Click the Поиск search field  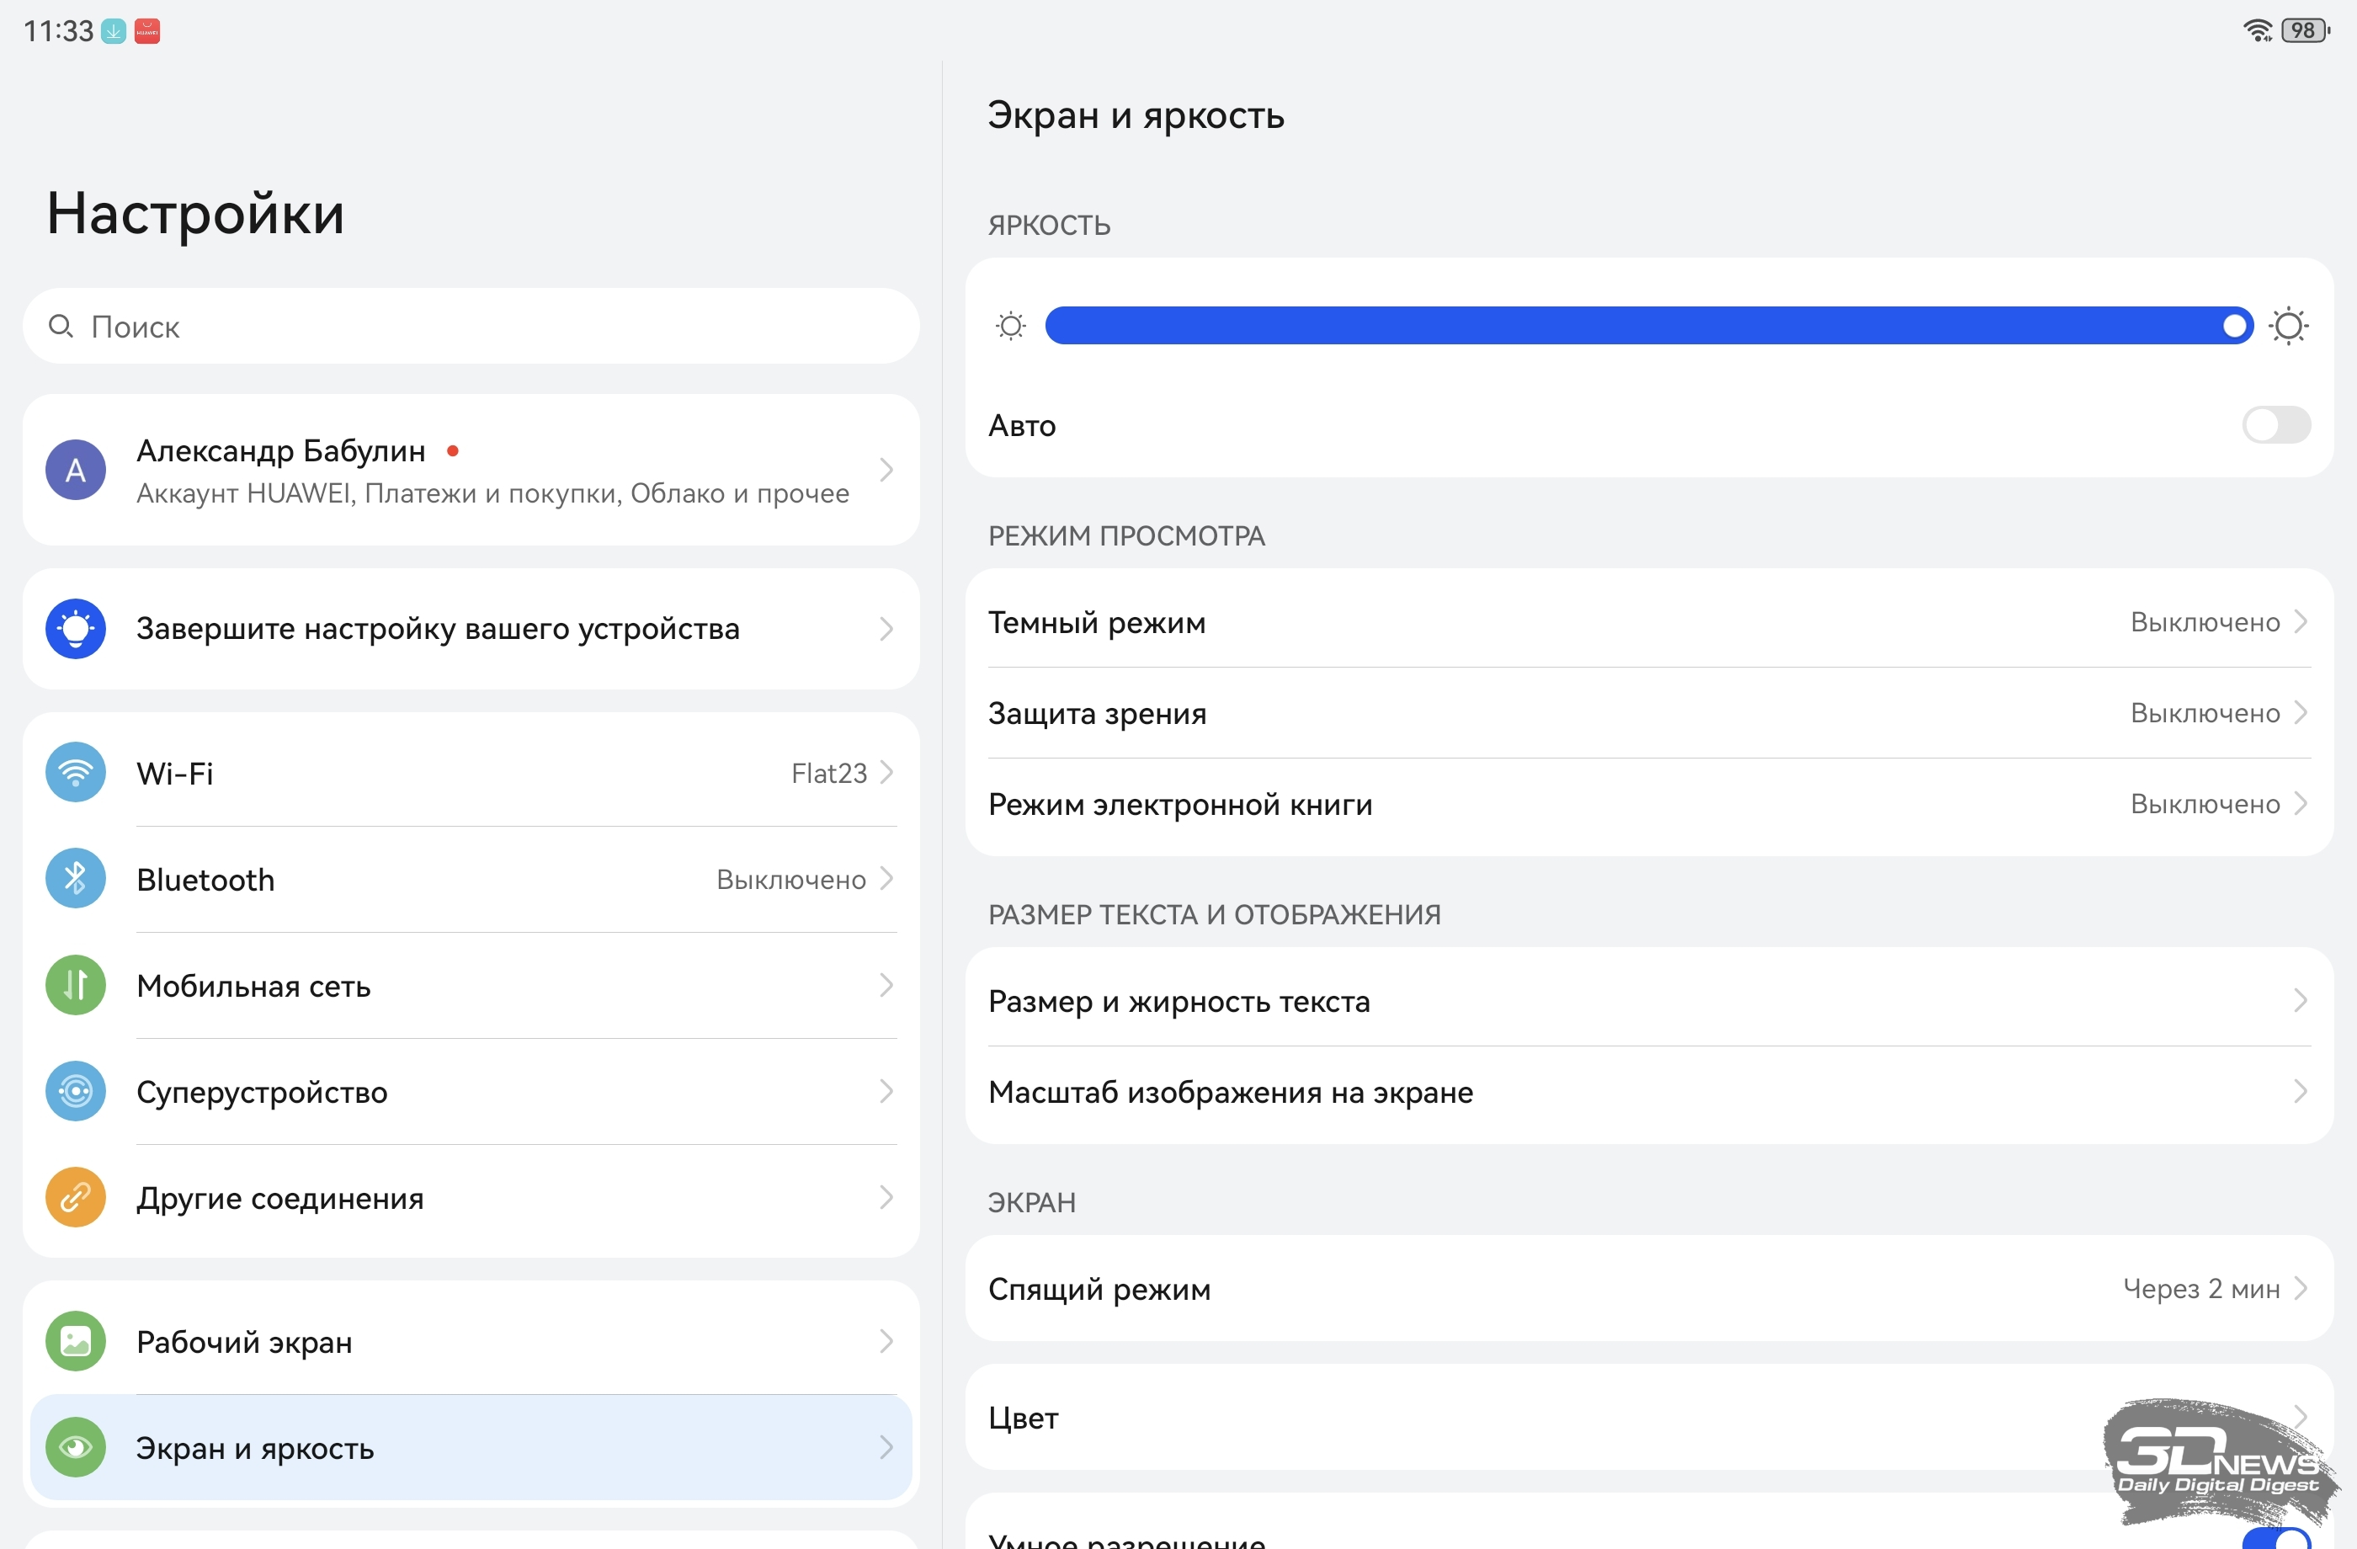pos(471,327)
